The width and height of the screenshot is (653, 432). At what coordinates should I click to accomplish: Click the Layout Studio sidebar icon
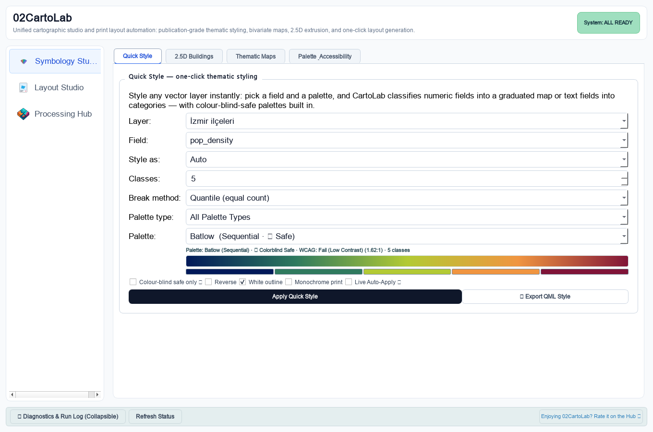point(23,88)
